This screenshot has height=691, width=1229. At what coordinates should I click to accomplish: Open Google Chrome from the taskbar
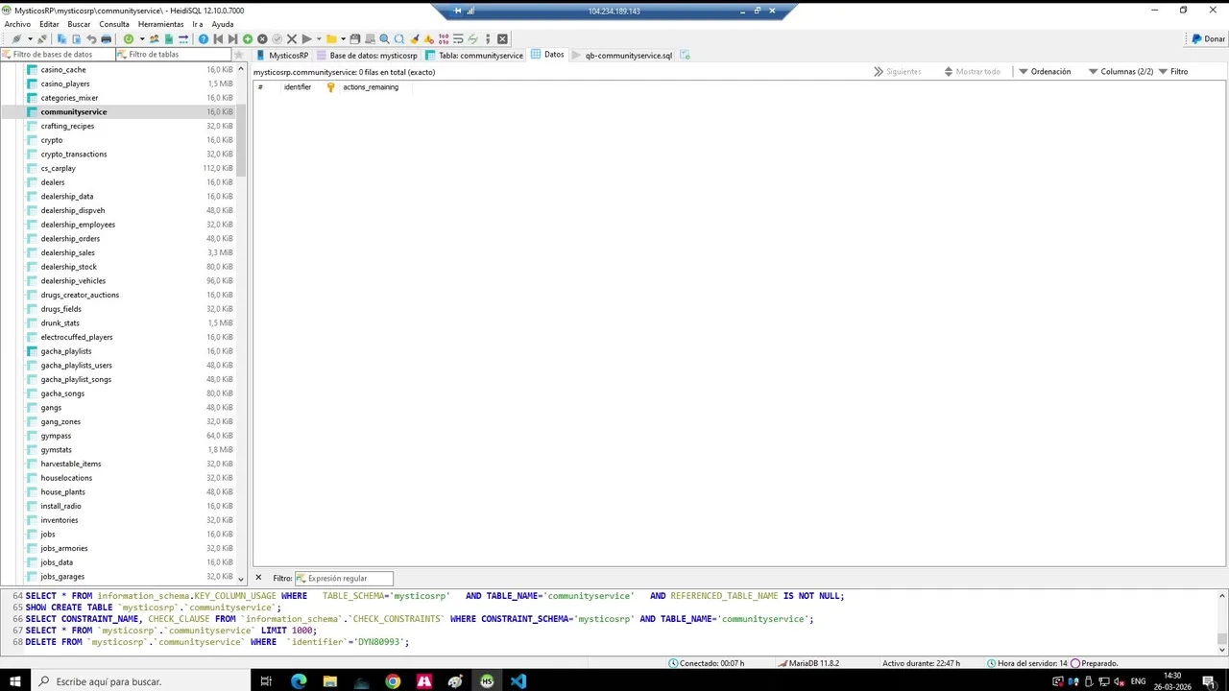click(393, 681)
